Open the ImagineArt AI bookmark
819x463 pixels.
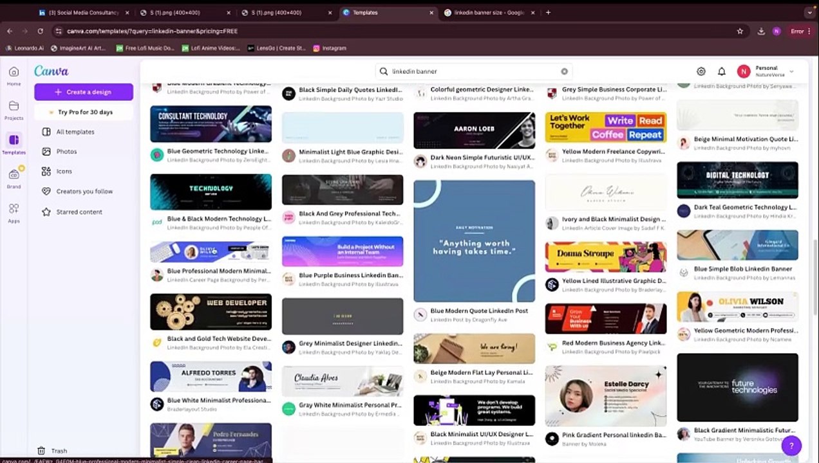(78, 48)
